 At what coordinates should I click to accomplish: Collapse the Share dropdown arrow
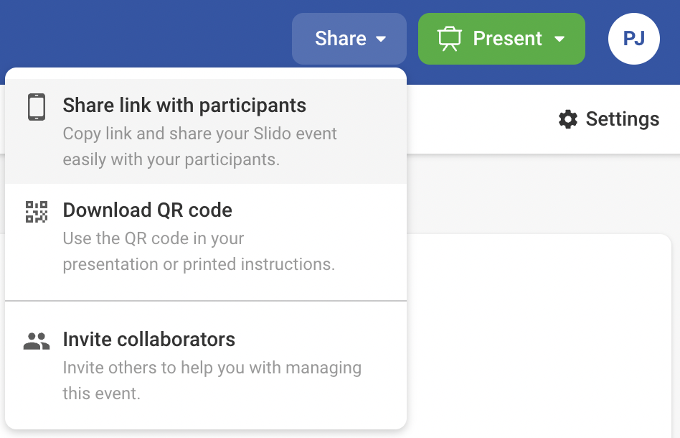(x=381, y=39)
